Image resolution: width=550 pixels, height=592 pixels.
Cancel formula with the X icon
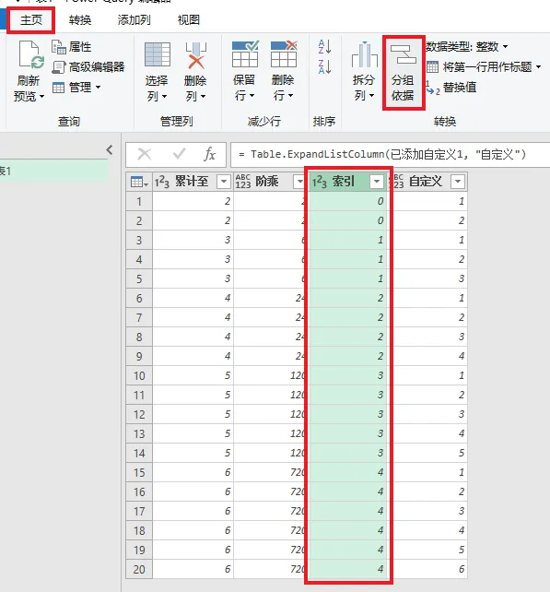144,154
